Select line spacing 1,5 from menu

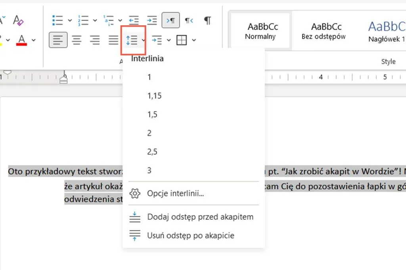(x=152, y=114)
